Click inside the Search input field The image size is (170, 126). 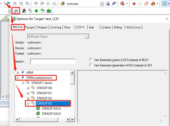(x=53, y=62)
